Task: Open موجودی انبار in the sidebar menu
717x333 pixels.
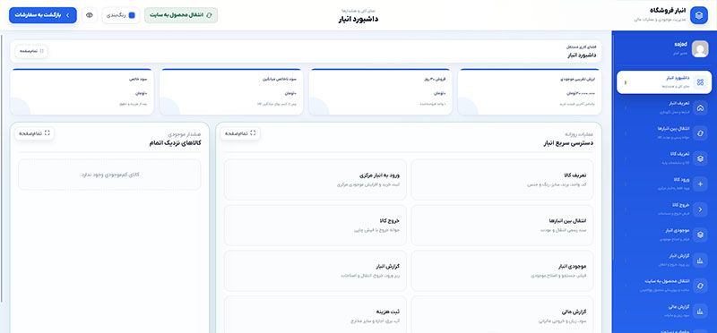Action: coord(664,235)
